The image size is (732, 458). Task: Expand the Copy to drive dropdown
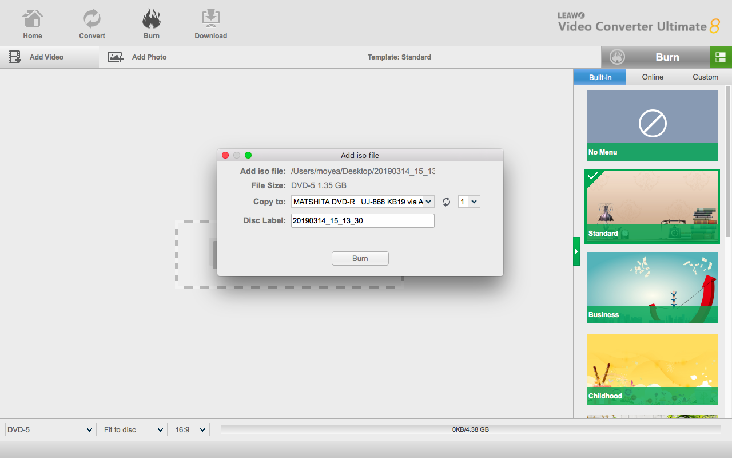(x=363, y=202)
